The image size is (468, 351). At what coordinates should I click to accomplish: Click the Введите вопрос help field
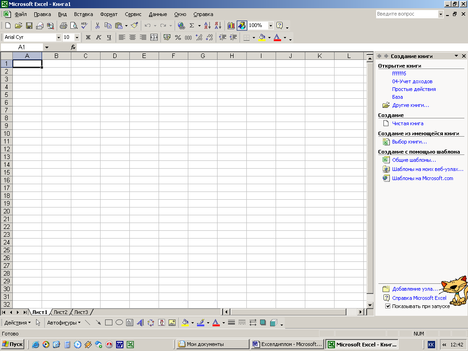pyautogui.click(x=407, y=14)
